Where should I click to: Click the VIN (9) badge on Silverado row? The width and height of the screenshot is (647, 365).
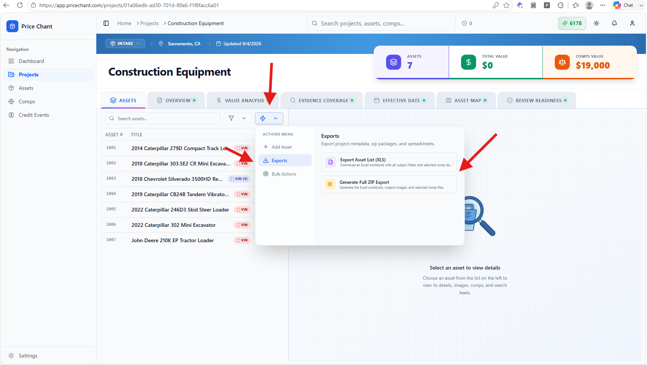tap(239, 179)
